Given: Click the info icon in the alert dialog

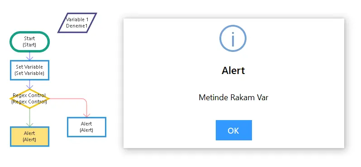Looking at the screenshot, I should (233, 38).
